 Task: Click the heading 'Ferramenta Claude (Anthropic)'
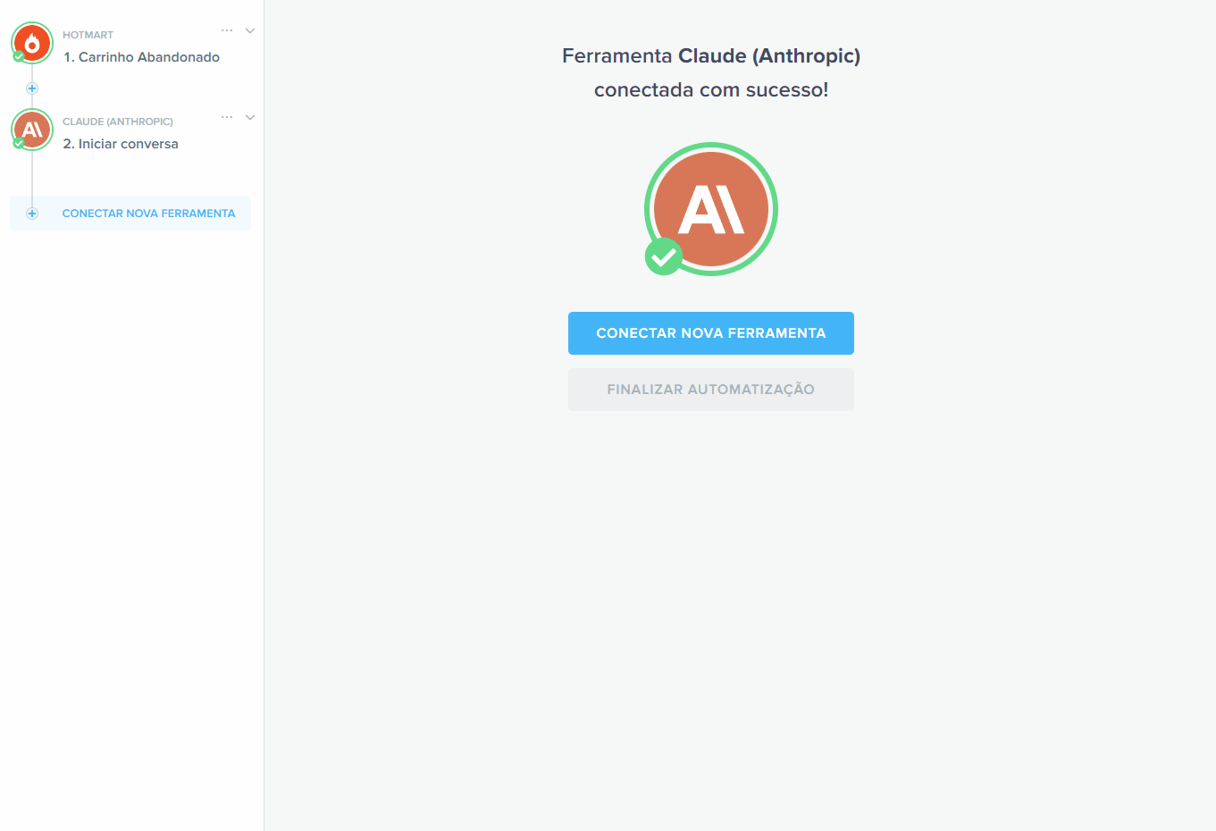(711, 56)
